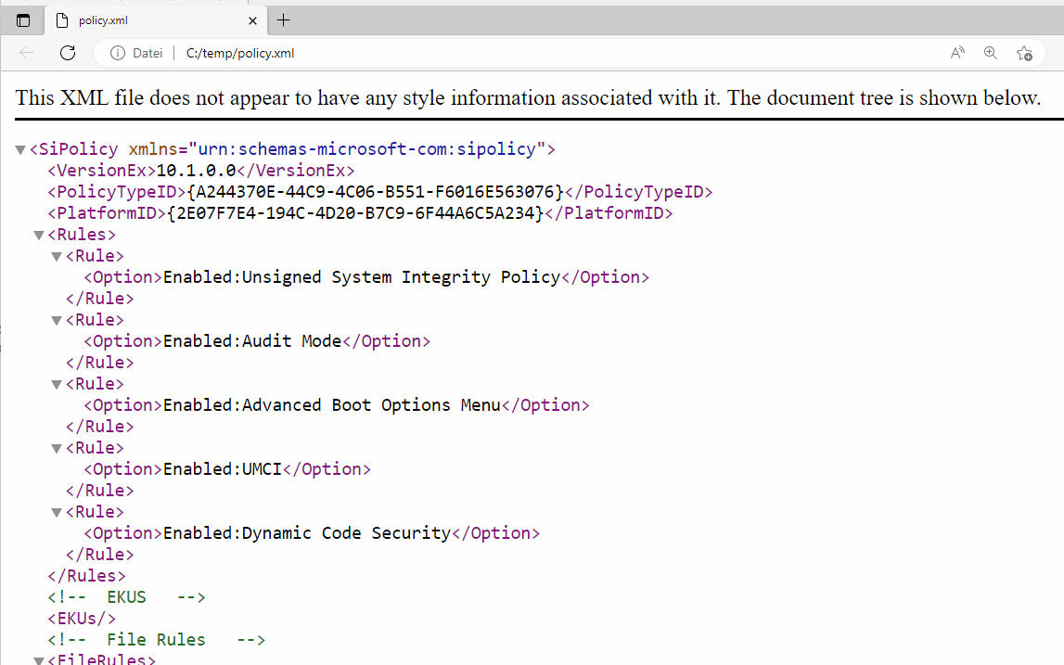1064x665 pixels.
Task: Close the policy.xml tab
Action: pyautogui.click(x=251, y=19)
